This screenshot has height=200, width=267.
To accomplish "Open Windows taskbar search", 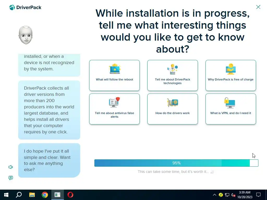I will 19,195.
